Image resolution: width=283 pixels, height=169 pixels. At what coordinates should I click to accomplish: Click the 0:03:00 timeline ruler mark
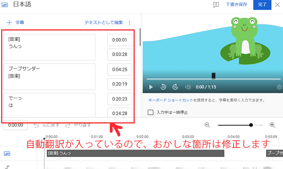[188, 137]
